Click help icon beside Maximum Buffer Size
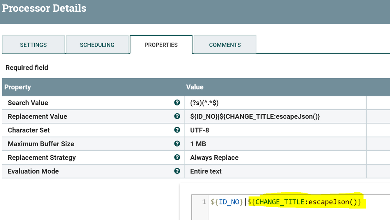390x220 pixels. pos(177,144)
